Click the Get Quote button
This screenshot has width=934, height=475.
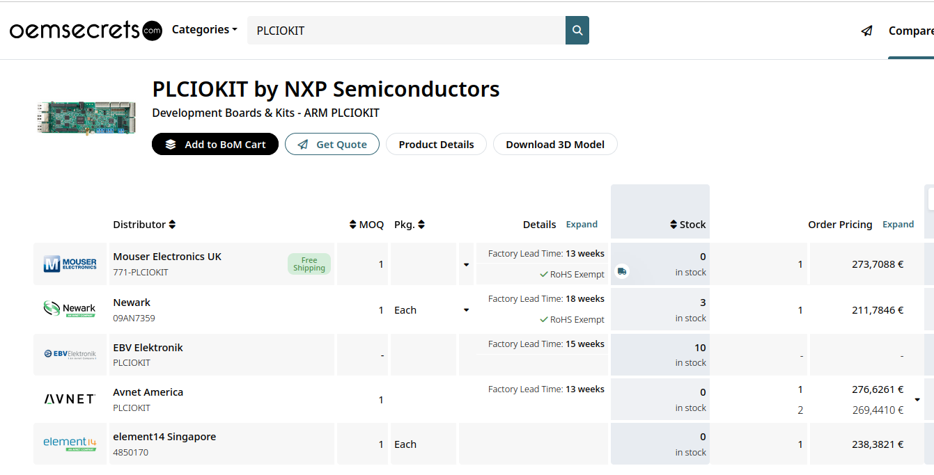[332, 145]
